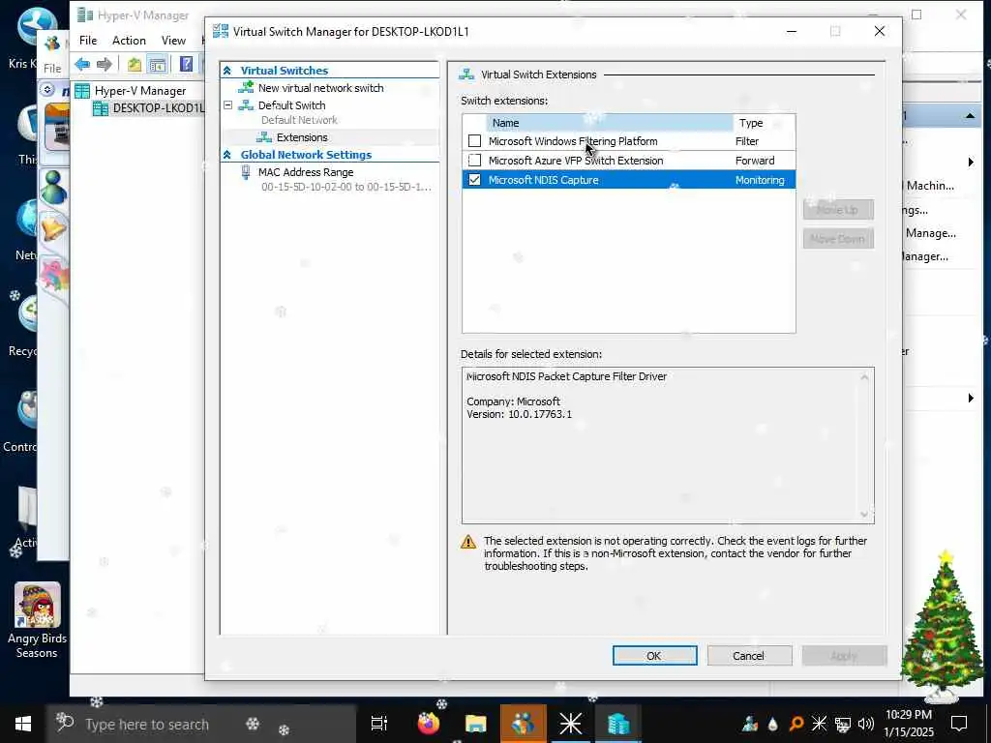Click the New virtual network switch icon
The height and width of the screenshot is (743, 991).
[x=246, y=87]
